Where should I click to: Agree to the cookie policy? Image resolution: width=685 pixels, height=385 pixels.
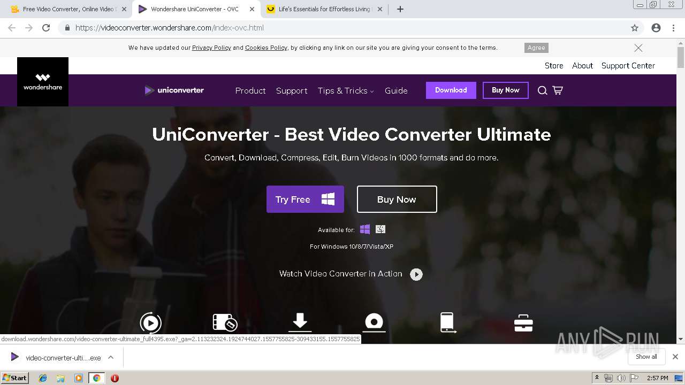pos(536,48)
